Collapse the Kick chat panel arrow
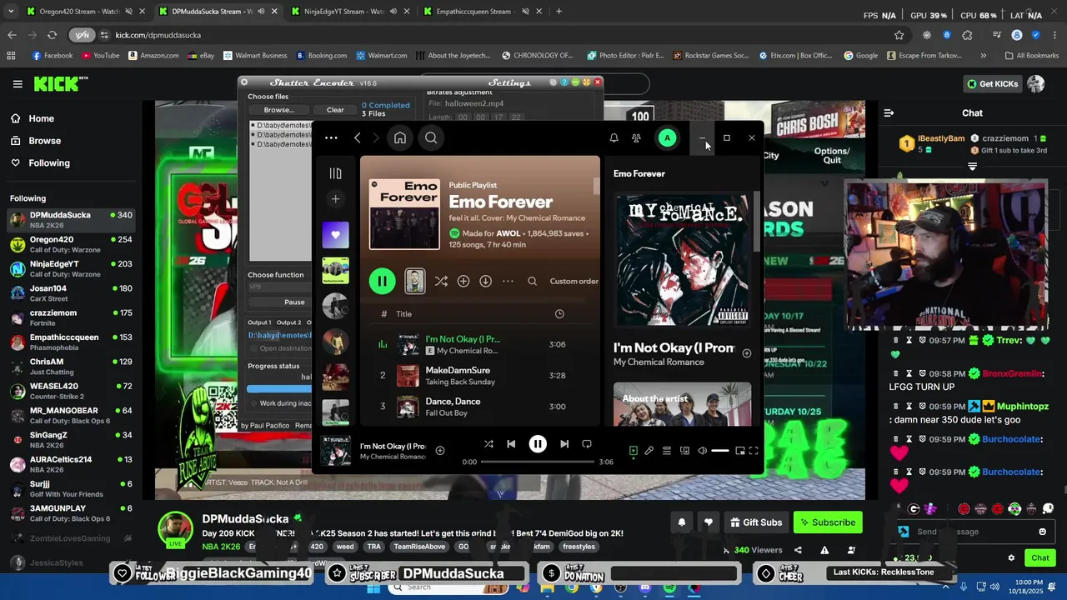Image resolution: width=1067 pixels, height=600 pixels. point(889,112)
